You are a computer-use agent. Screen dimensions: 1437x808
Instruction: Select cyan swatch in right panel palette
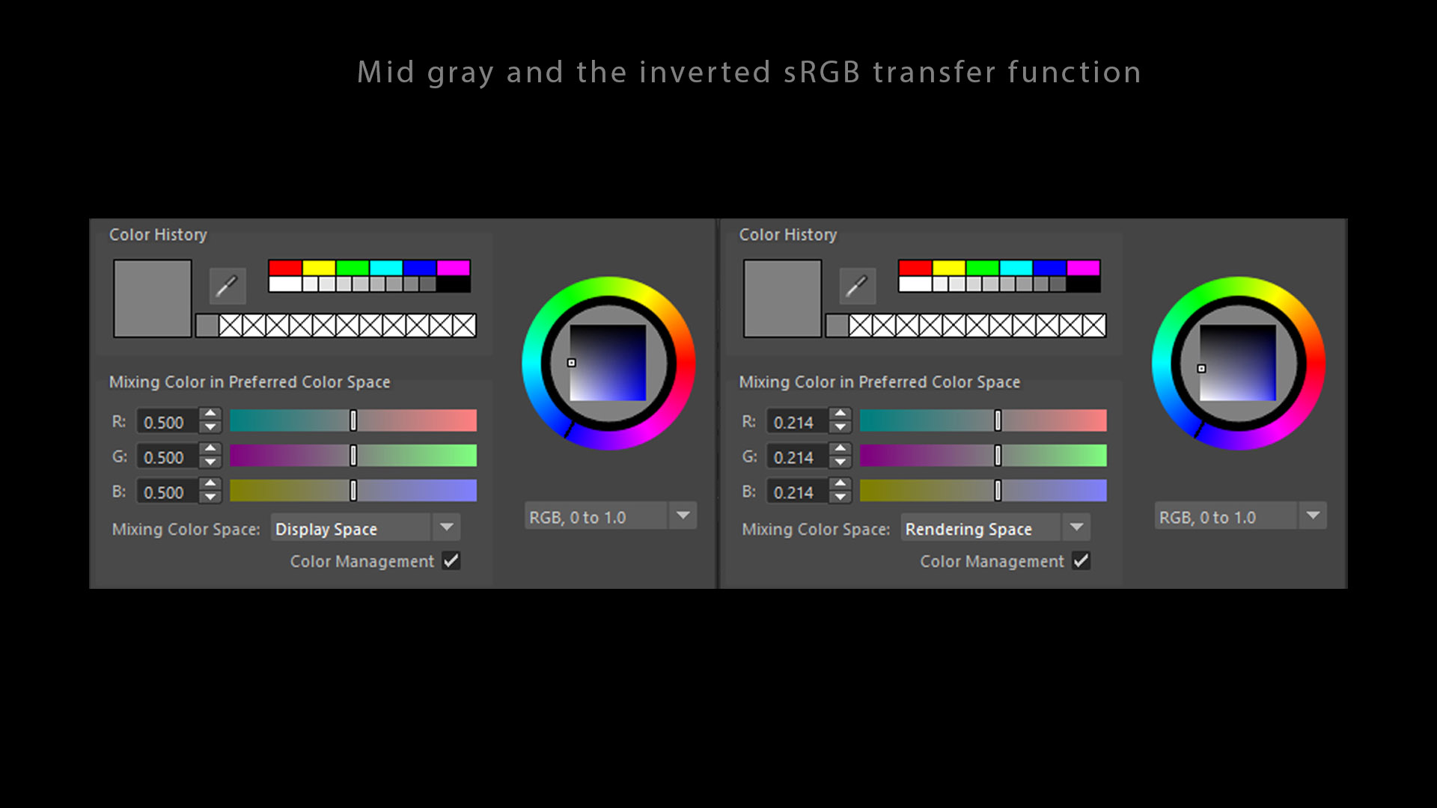click(1016, 268)
